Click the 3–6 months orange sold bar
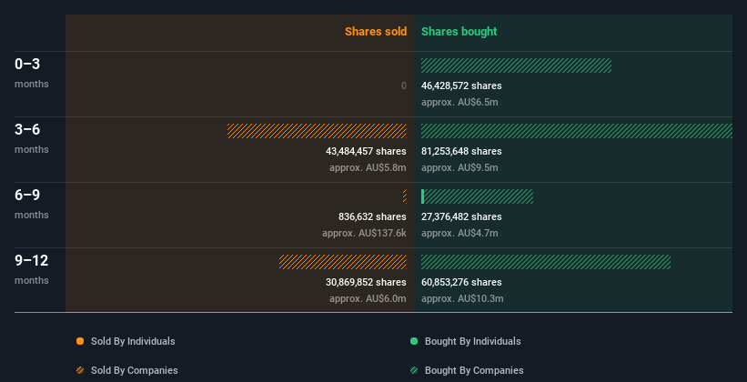The height and width of the screenshot is (382, 747). (317, 131)
